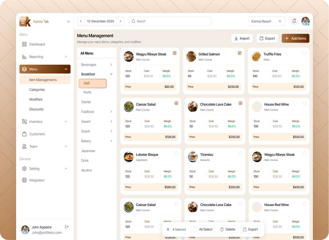Log out using the exit icon
The height and width of the screenshot is (240, 329).
[67, 227]
